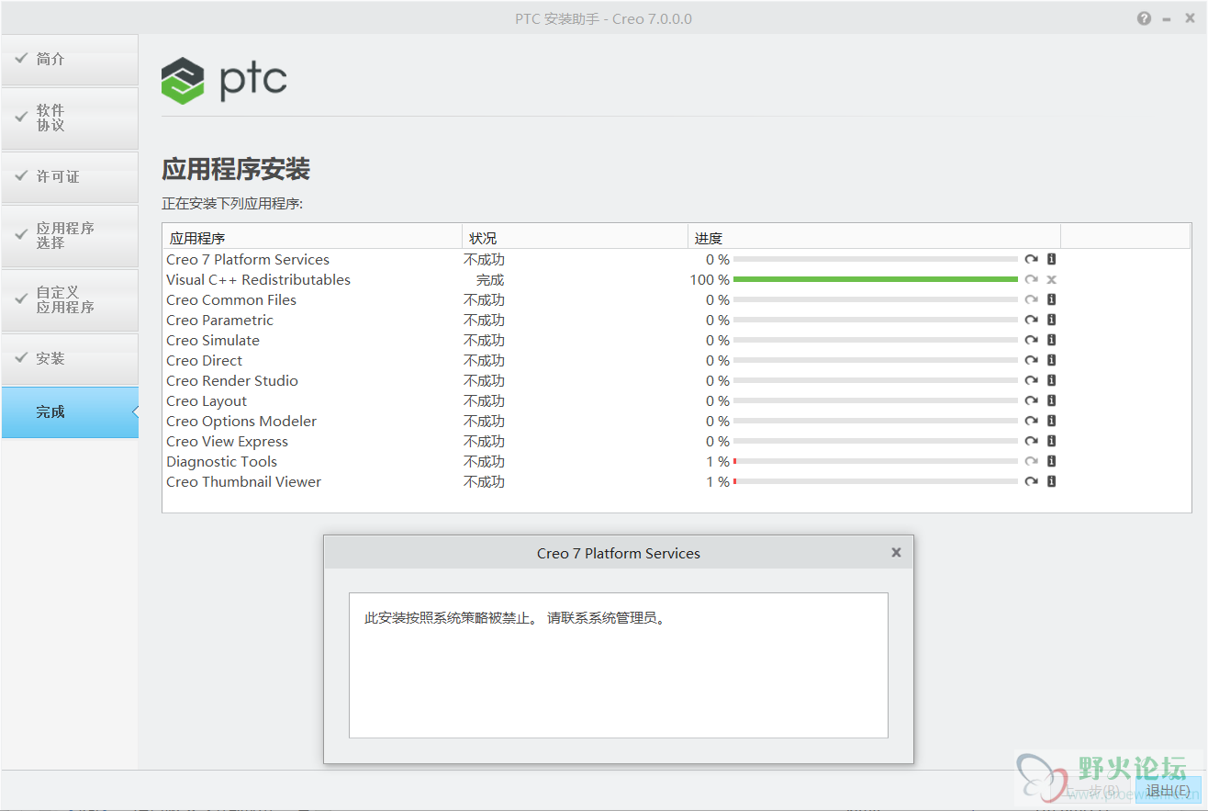Go to the 许可证 step
Viewport: 1208px width, 811px height.
(x=70, y=177)
